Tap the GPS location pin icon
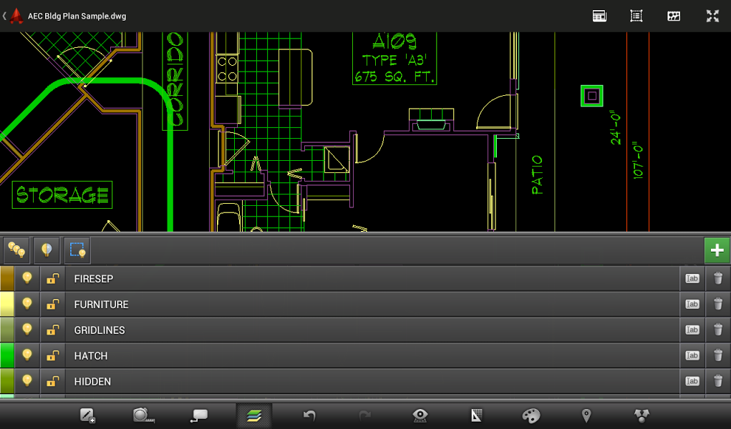 [586, 415]
